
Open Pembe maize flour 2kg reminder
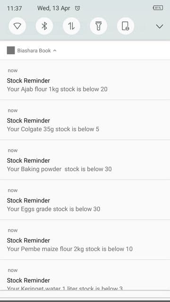tap(85, 240)
